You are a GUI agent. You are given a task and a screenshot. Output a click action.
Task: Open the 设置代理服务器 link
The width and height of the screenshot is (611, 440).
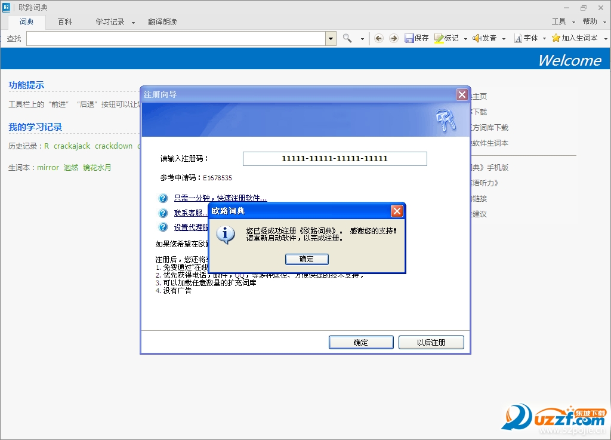(x=191, y=227)
